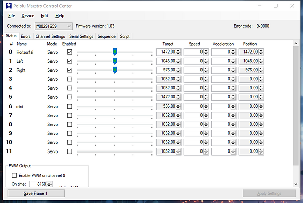Enable channel 11 checkbox
Viewport: 303px width, 203px height.
pyautogui.click(x=70, y=151)
